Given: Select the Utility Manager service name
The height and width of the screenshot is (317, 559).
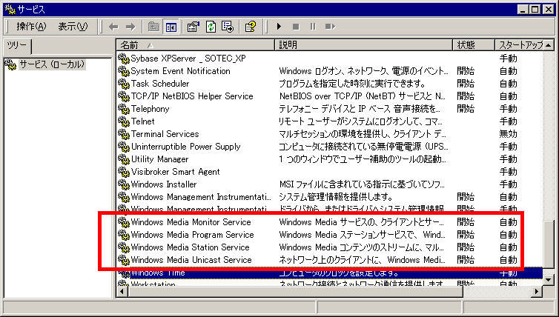Looking at the screenshot, I should coord(159,159).
